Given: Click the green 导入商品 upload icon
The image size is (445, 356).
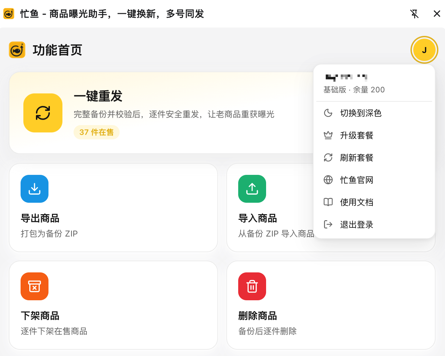Looking at the screenshot, I should tap(252, 189).
